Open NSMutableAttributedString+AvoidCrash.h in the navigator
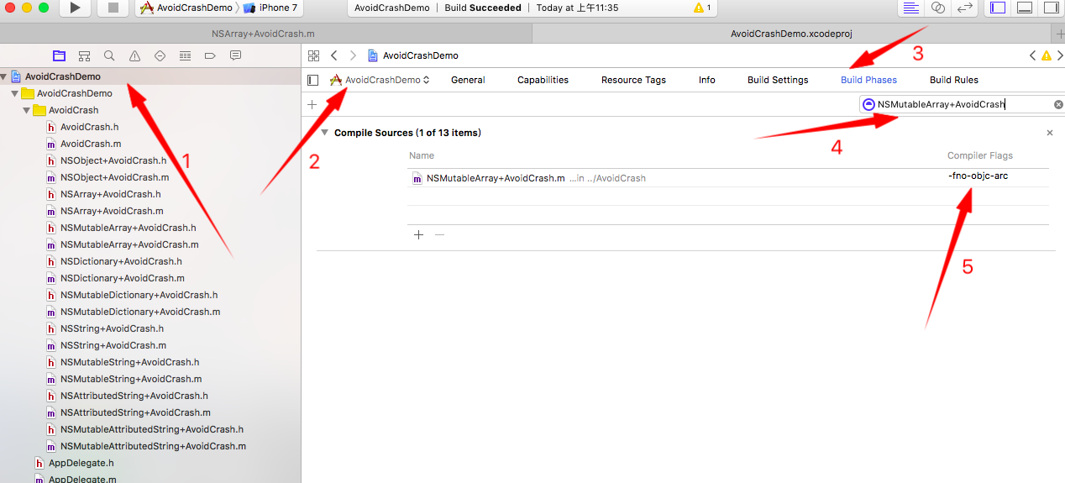The height and width of the screenshot is (483, 1065). (x=151, y=429)
